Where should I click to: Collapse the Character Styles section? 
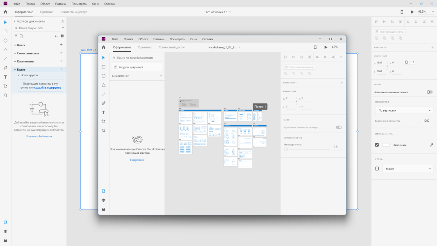coord(15,53)
